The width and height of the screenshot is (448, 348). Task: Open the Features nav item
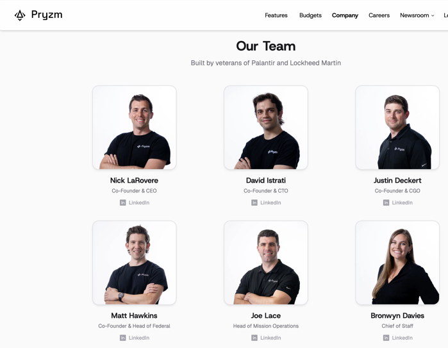tap(276, 15)
